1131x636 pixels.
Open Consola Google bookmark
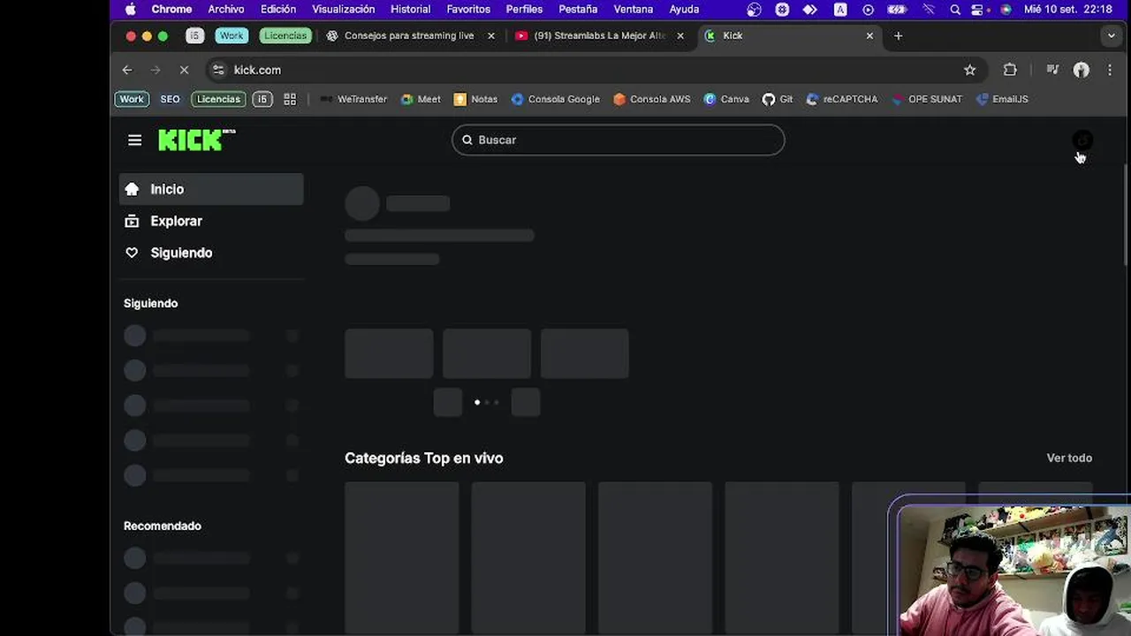pos(555,99)
